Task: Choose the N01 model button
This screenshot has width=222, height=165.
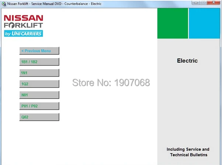Action: pos(39,95)
